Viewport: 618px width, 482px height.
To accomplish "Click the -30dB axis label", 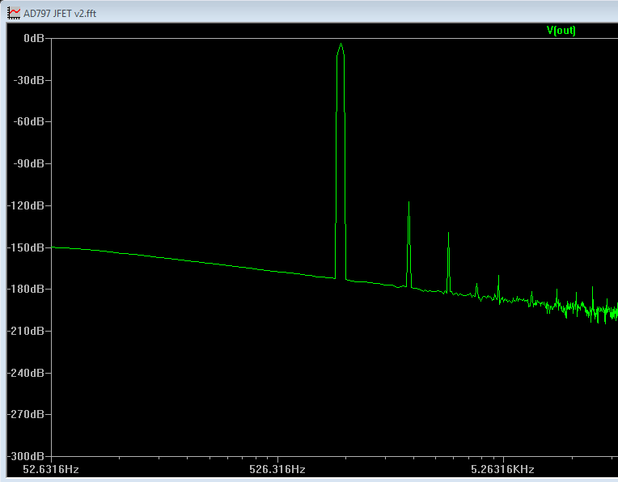I will [29, 80].
